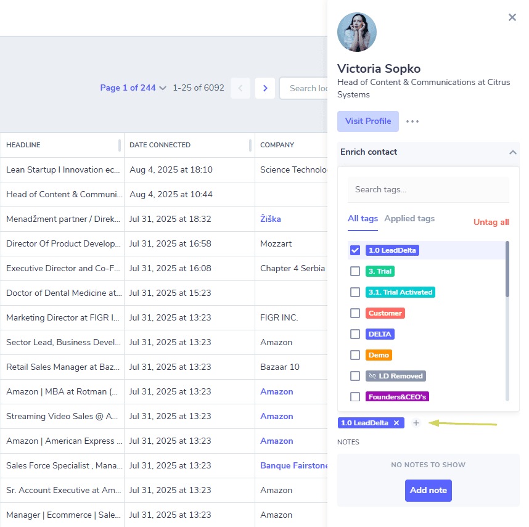Go to previous page of connections
This screenshot has width=529, height=527.
point(240,88)
